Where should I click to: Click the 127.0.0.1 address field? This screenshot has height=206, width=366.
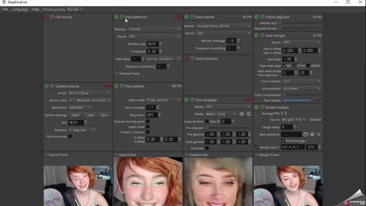pyautogui.click(x=293, y=147)
